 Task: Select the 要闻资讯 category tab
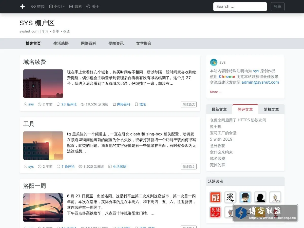pos(116,43)
